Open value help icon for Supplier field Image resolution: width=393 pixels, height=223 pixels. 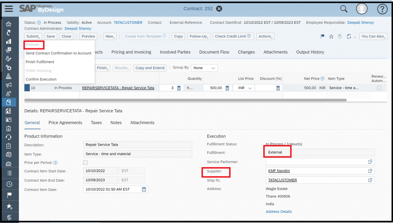pyautogui.click(x=370, y=171)
